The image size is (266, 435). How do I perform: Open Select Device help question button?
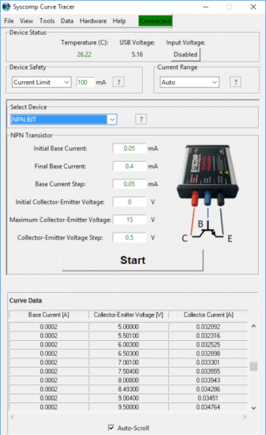pyautogui.click(x=141, y=120)
